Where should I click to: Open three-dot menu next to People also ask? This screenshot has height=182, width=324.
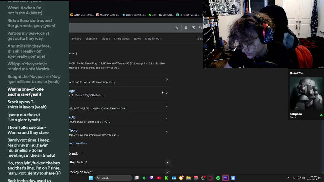point(82,153)
